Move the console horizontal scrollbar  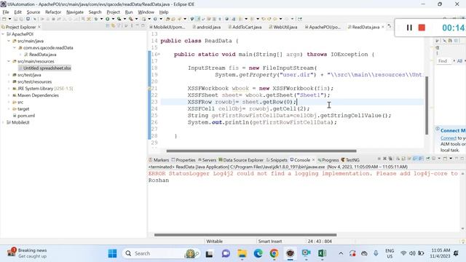coord(245,235)
